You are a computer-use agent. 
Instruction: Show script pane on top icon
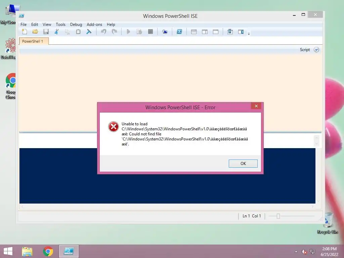pos(194,32)
